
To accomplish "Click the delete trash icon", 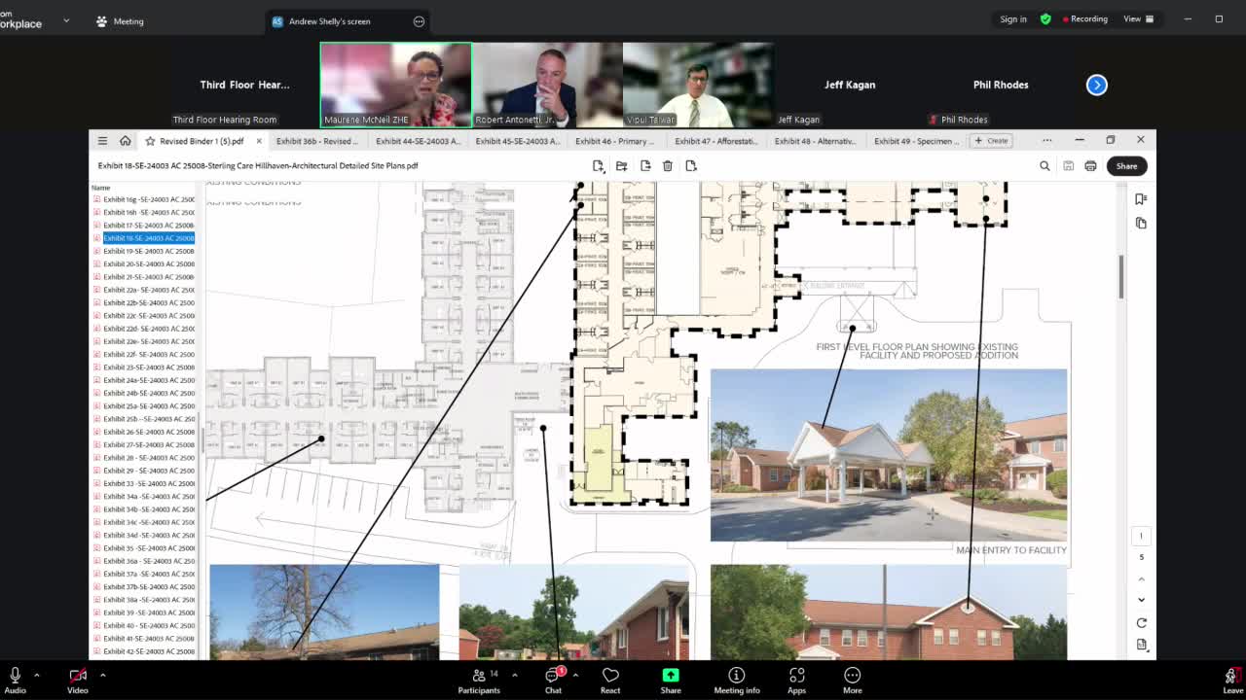I will [x=668, y=166].
